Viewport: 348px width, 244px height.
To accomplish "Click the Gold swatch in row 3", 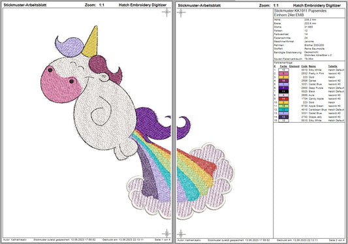I will point(283,77).
